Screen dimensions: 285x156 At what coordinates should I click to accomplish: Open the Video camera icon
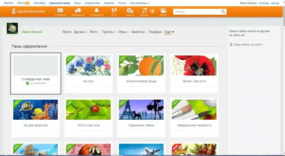pos(163,11)
